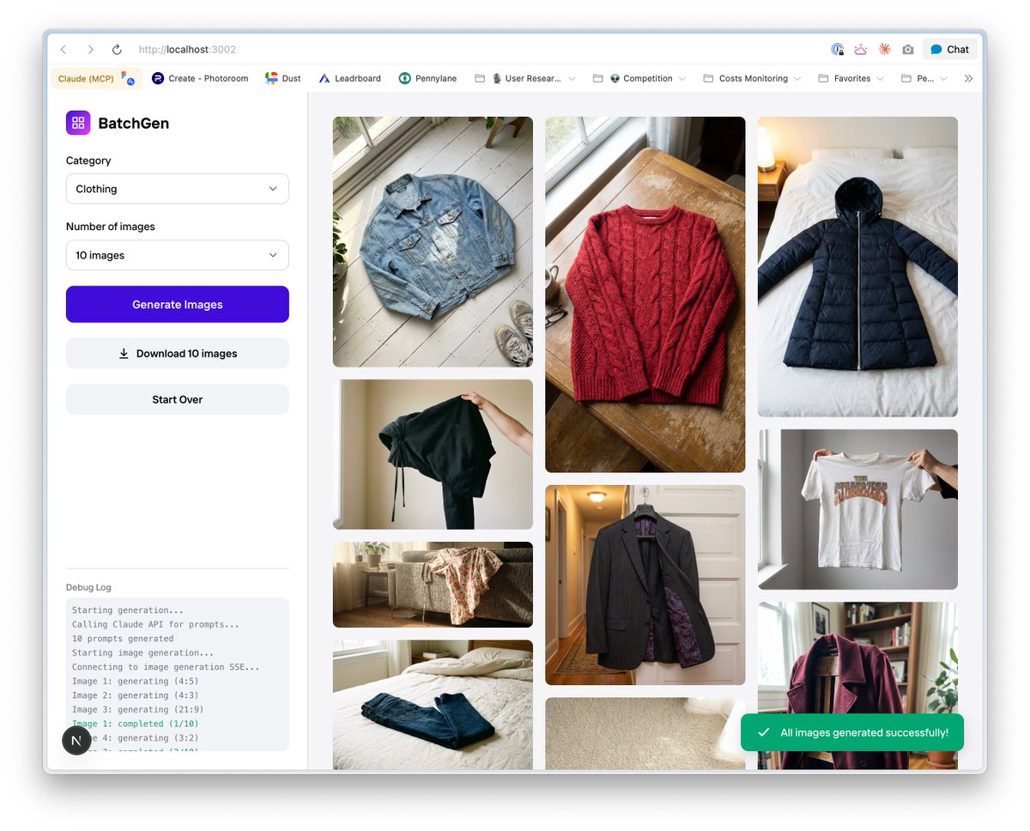Open the black garment held by hand image

click(433, 454)
